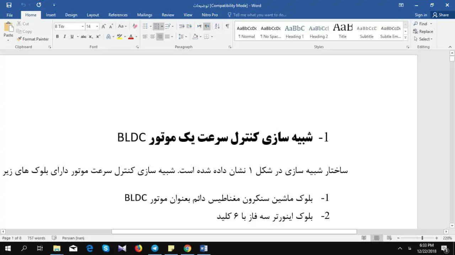Click Cut in the Clipboard group

(23, 24)
